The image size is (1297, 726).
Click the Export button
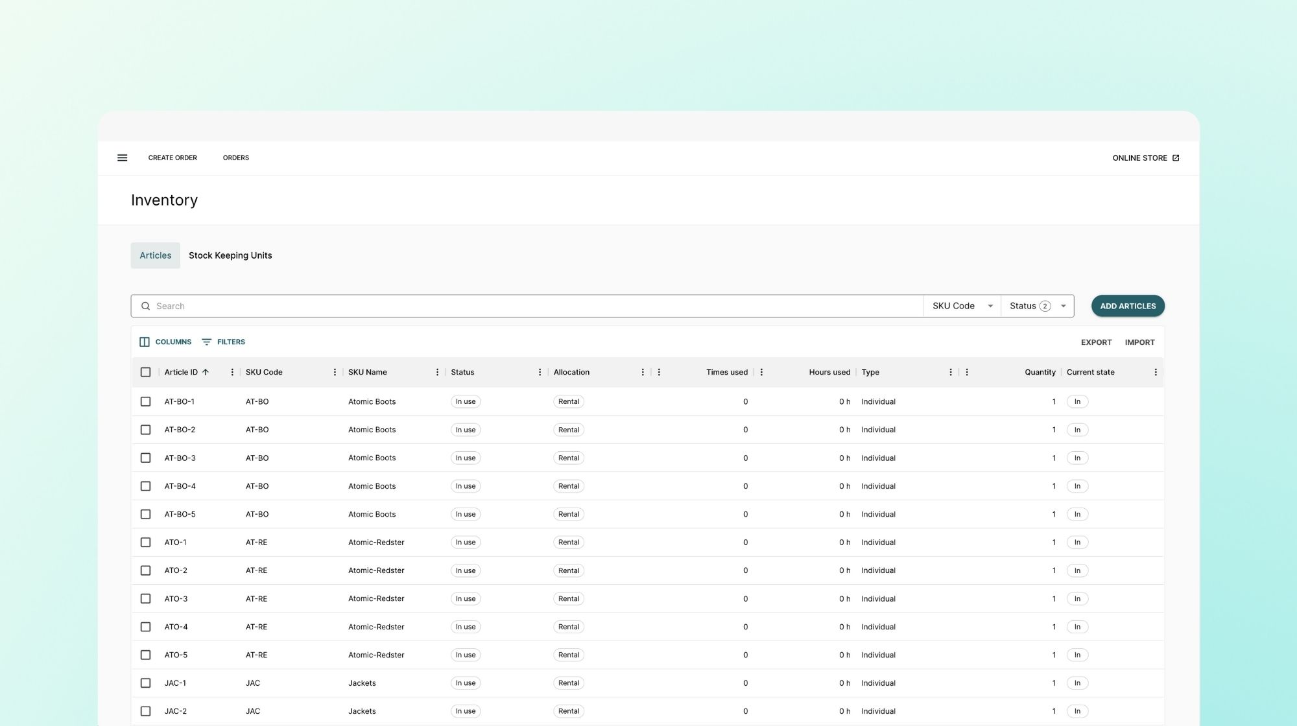[x=1096, y=342]
